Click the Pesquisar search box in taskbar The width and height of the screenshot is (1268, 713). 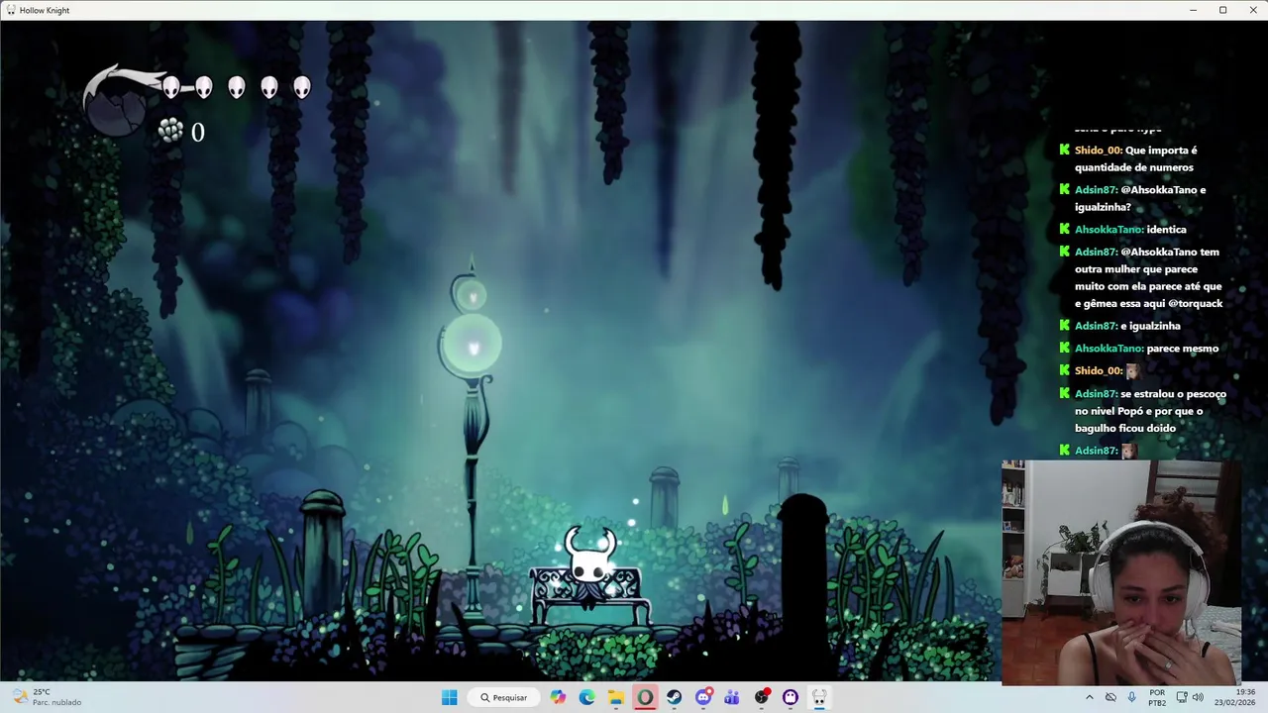click(504, 697)
